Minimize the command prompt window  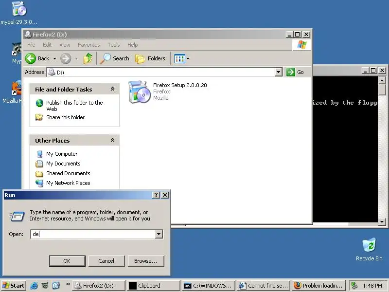tap(365, 71)
